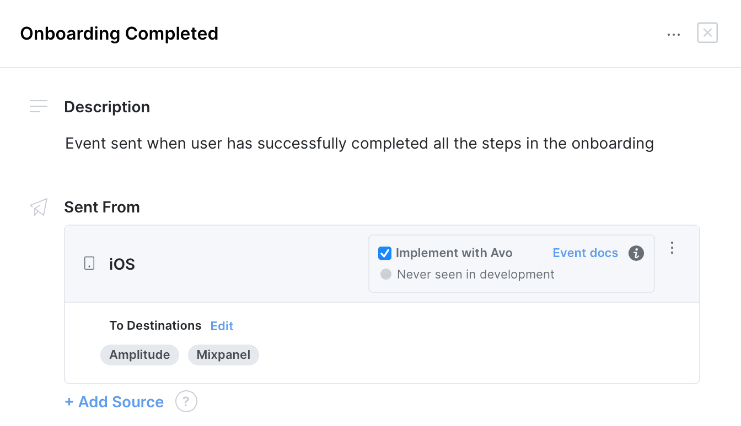
Task: Select the Mixpanel destination chip
Action: [x=223, y=355]
